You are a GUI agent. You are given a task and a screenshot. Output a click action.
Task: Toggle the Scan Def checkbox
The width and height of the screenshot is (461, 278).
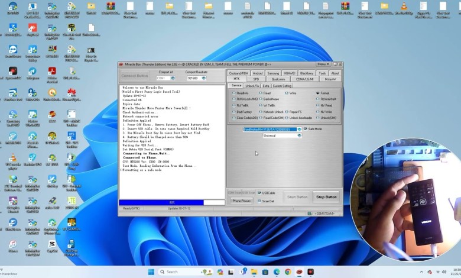click(259, 201)
